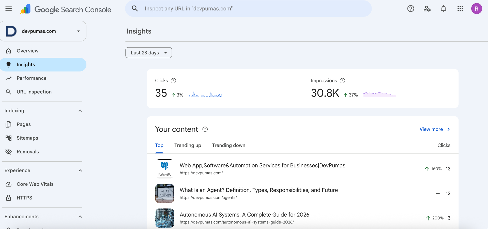The width and height of the screenshot is (488, 229).
Task: Open the Google apps grid
Action: coord(460,9)
